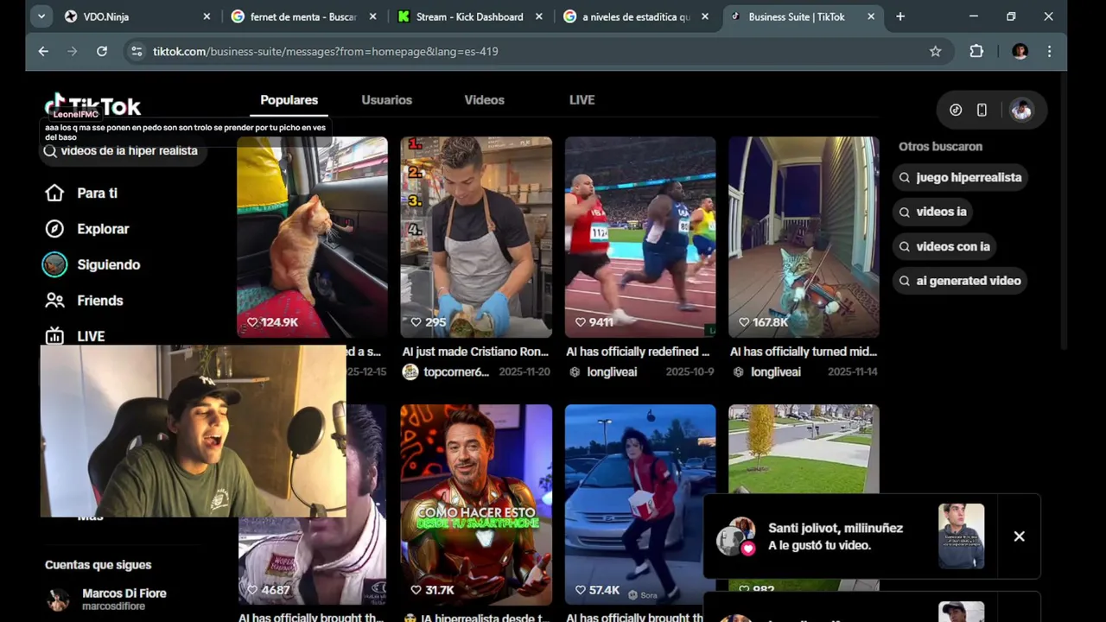Select the Videos results tab

point(484,100)
